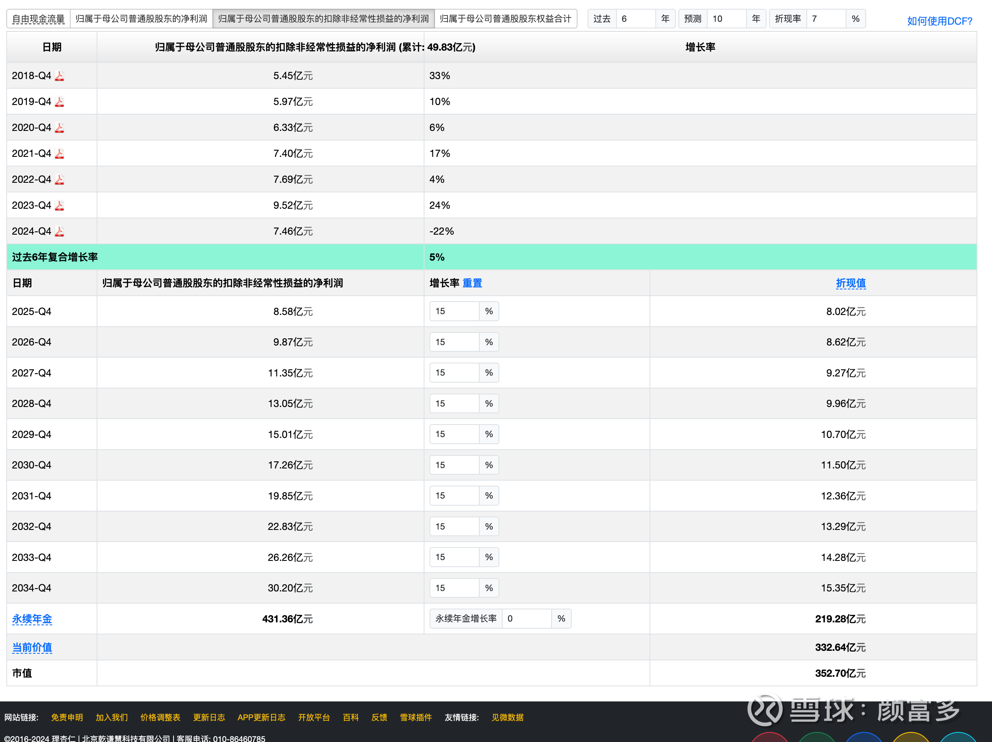
Task: Open the 见微数据 friend link
Action: (x=508, y=717)
